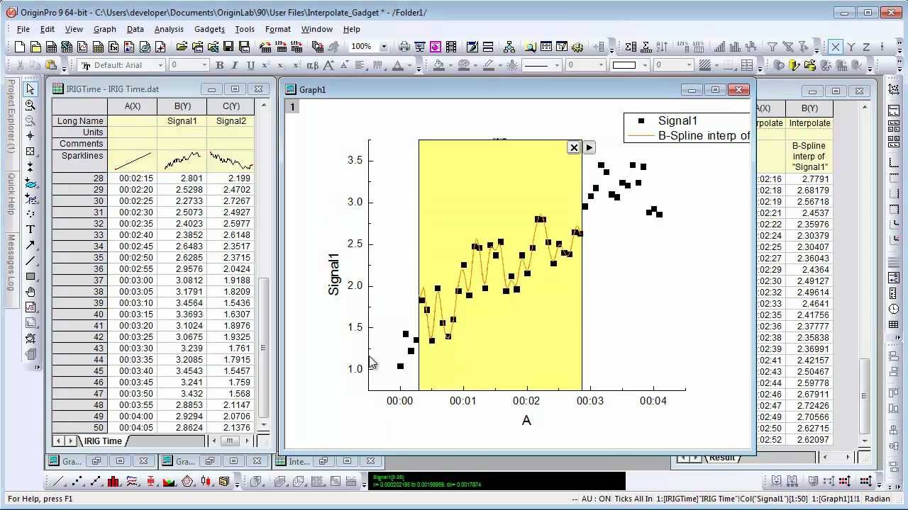Open the fill pattern rectangle dropdown
Screen dimensions: 908x510
(645, 65)
